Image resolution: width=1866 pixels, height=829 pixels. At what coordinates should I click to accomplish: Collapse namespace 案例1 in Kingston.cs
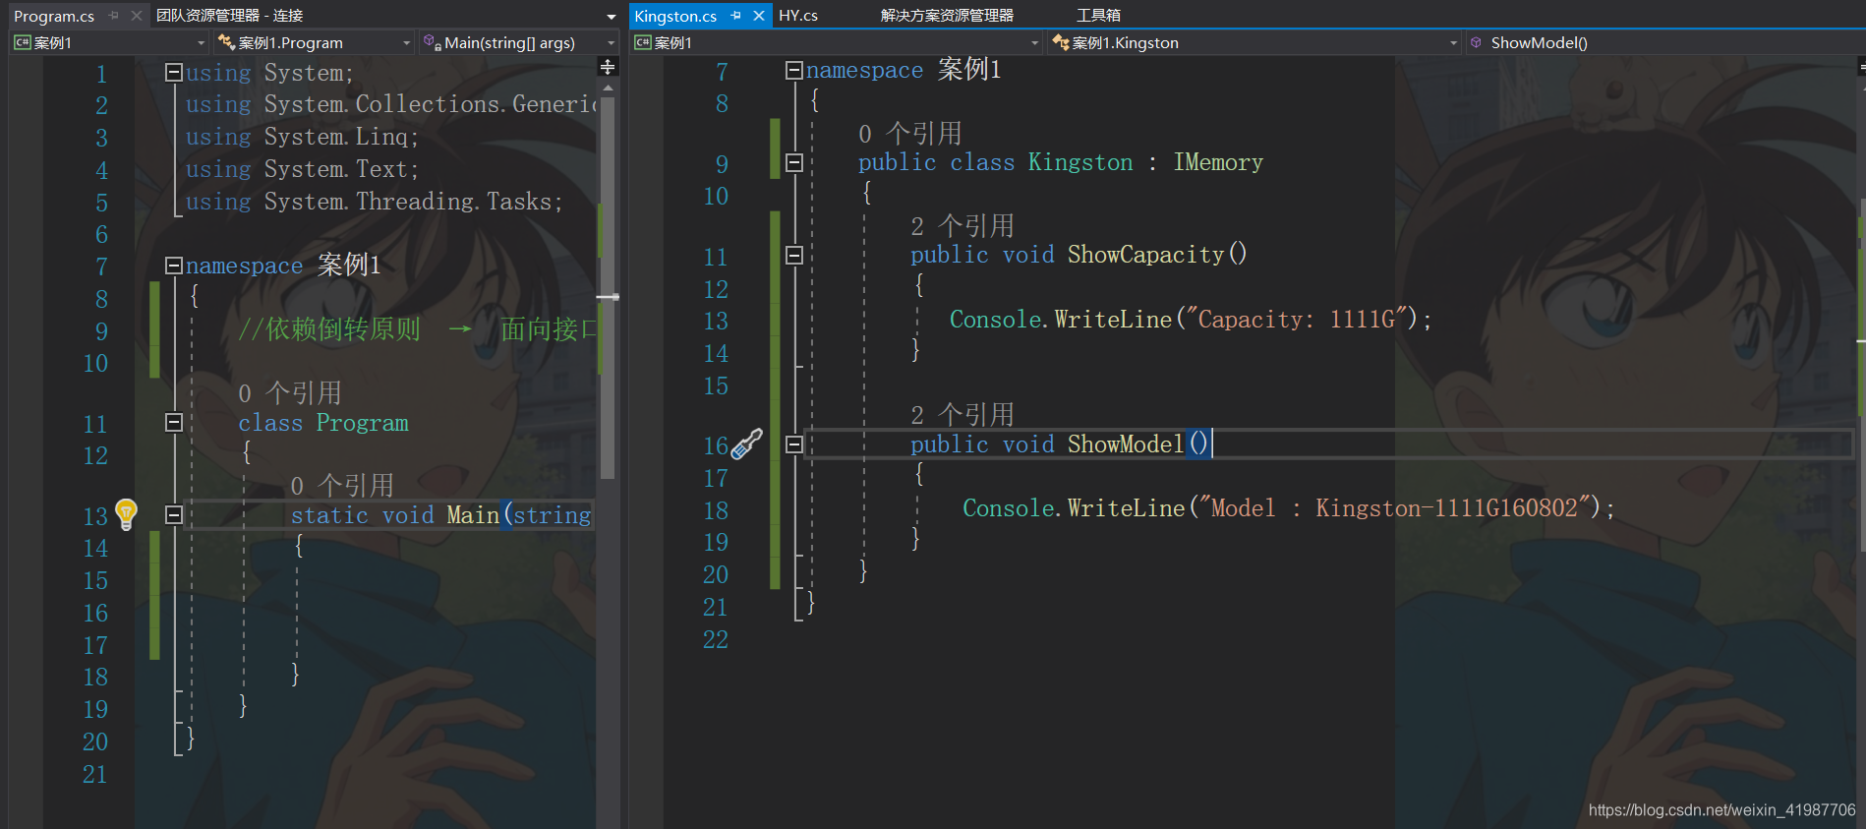(794, 70)
